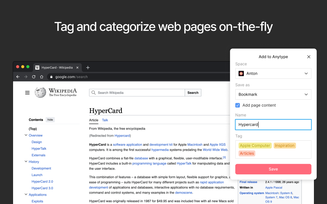
Task: Click the back navigation arrow
Action: tap(18, 76)
